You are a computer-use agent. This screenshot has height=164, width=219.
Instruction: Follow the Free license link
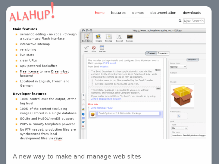(x=29, y=71)
